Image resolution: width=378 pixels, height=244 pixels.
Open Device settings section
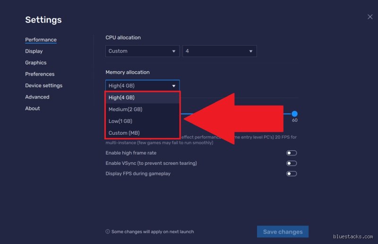pos(43,86)
